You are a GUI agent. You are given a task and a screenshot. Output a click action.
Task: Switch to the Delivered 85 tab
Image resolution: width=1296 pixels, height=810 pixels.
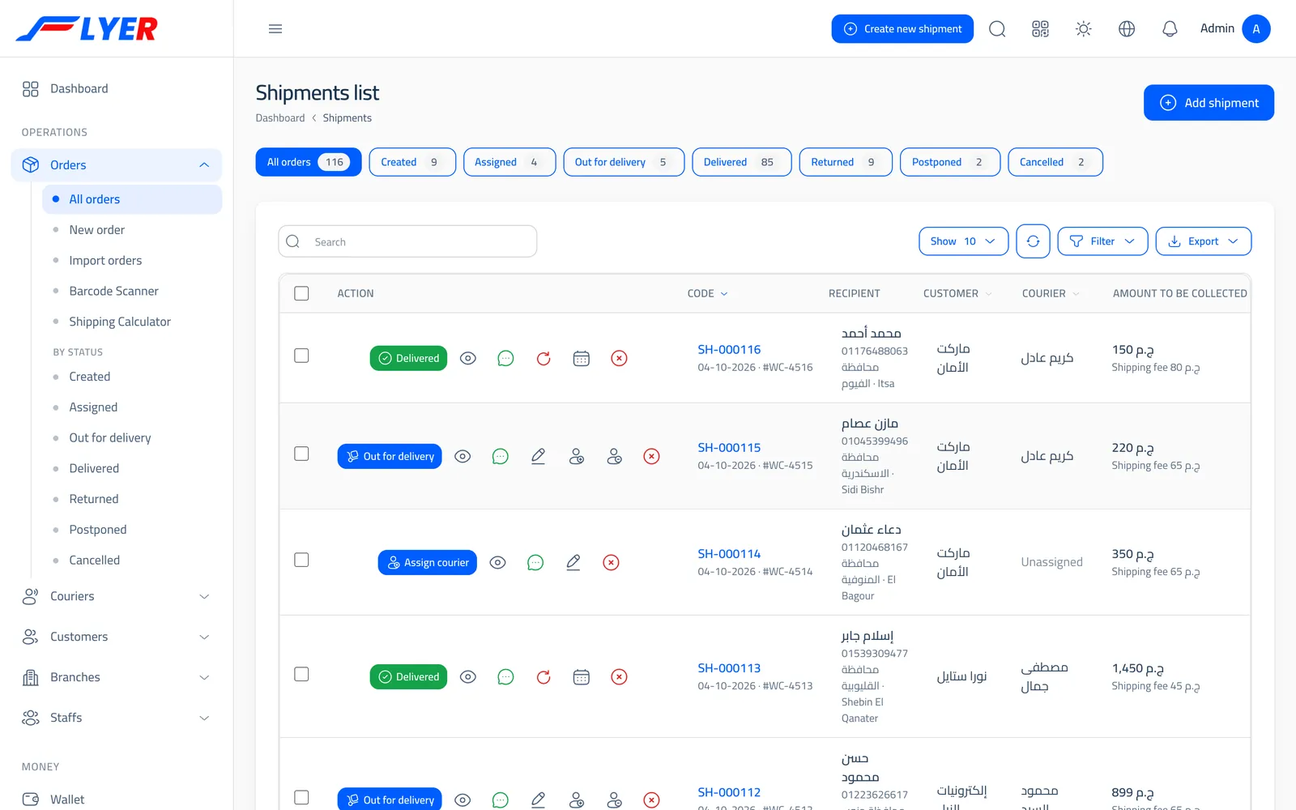741,162
